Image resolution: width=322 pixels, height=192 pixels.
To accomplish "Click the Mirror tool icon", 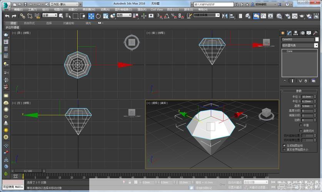I will 225,16.
